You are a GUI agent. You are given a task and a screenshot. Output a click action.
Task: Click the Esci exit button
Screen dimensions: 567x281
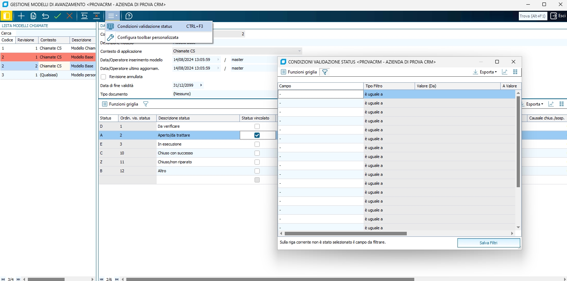tap(558, 16)
